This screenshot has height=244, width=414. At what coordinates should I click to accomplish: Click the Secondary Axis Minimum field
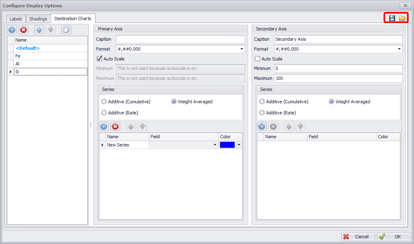[x=338, y=68]
